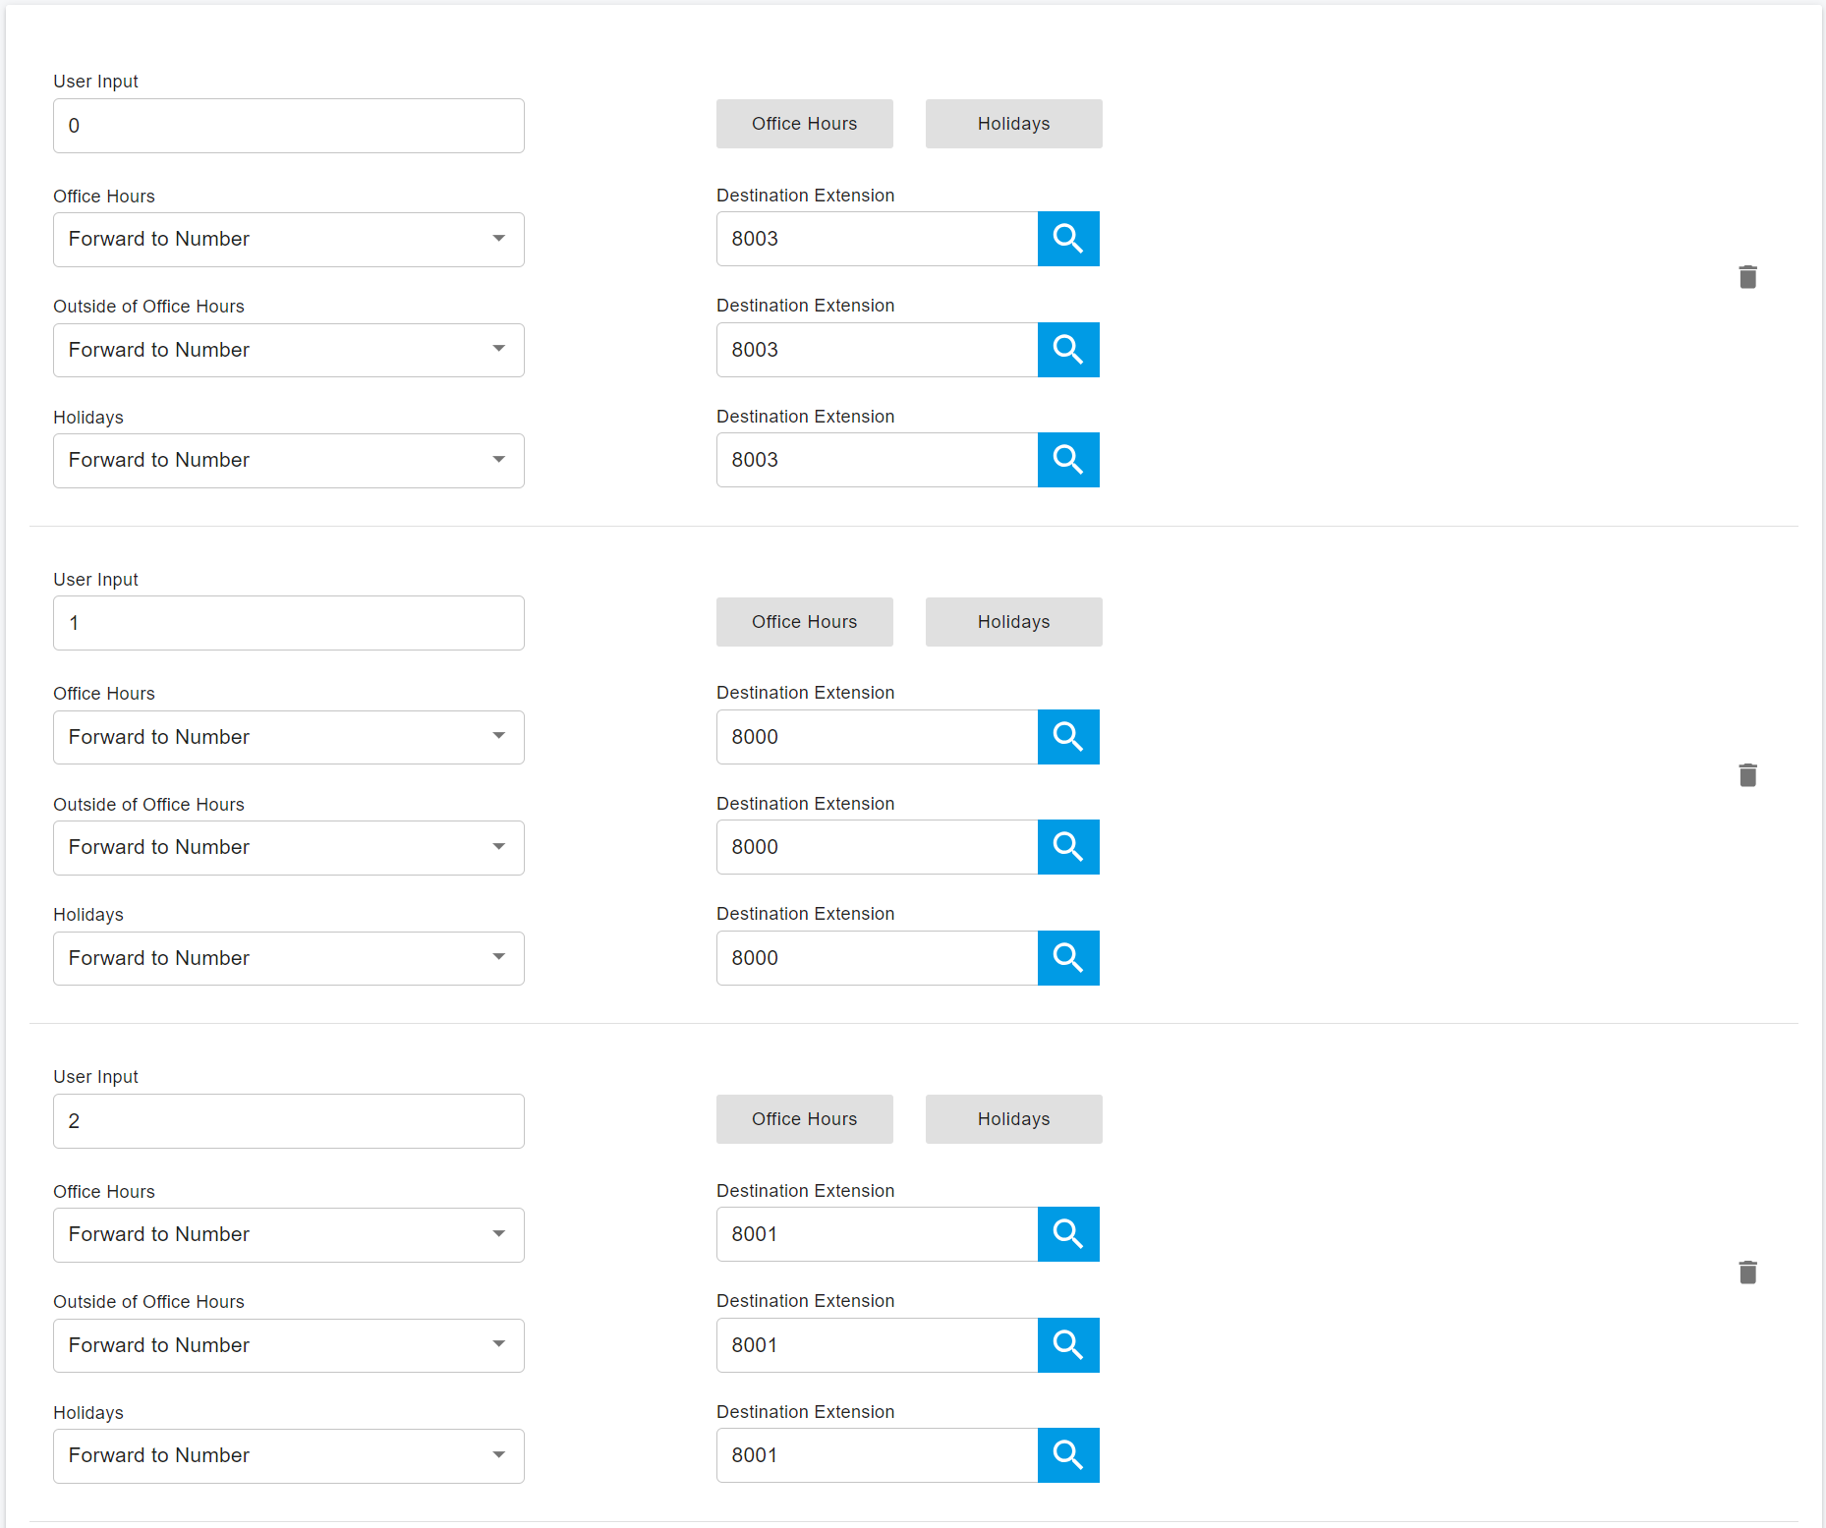The image size is (1826, 1528).
Task: Search extension for input 2 Holidays destination
Action: (1068, 1455)
